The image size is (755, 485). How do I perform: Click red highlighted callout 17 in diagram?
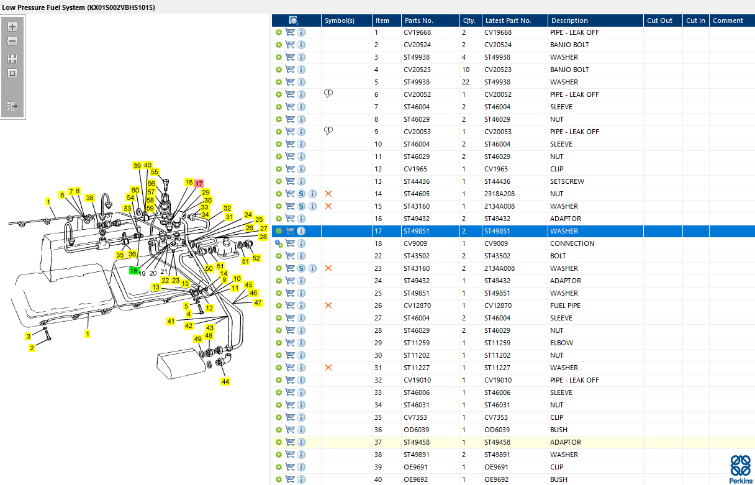pos(199,184)
